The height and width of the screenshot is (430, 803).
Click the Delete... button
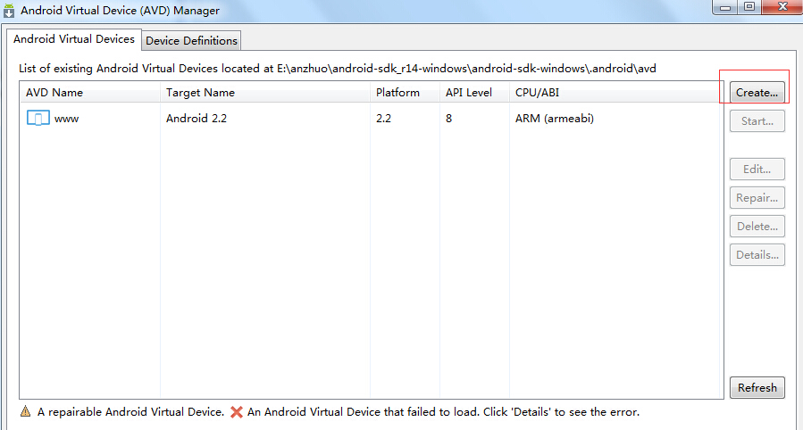pyautogui.click(x=757, y=227)
